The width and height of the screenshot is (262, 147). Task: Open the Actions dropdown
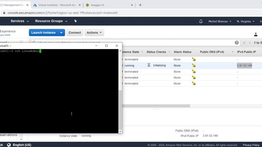tap(94, 33)
